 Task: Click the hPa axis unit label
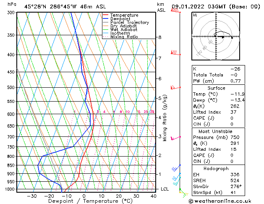[x=12, y=4]
